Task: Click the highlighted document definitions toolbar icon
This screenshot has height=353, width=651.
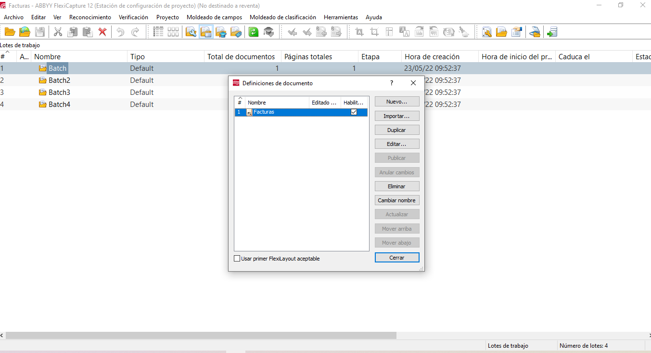Action: (206, 32)
